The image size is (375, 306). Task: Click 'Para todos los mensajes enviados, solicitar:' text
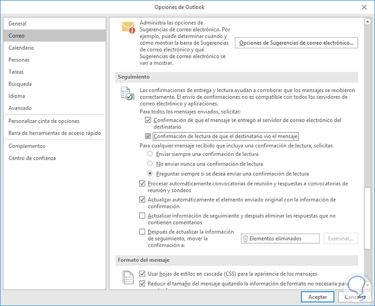[x=190, y=111]
